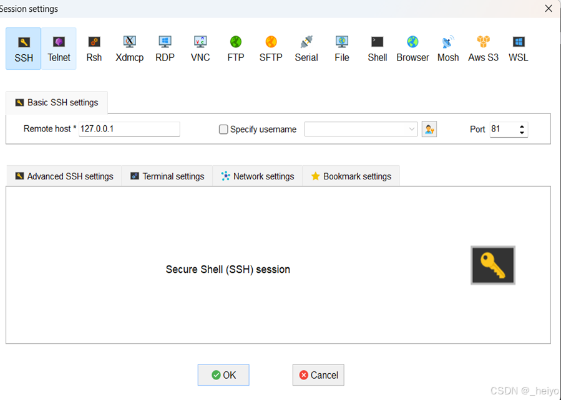The image size is (561, 400).
Task: Confirm the session with OK button
Action: pyautogui.click(x=223, y=375)
